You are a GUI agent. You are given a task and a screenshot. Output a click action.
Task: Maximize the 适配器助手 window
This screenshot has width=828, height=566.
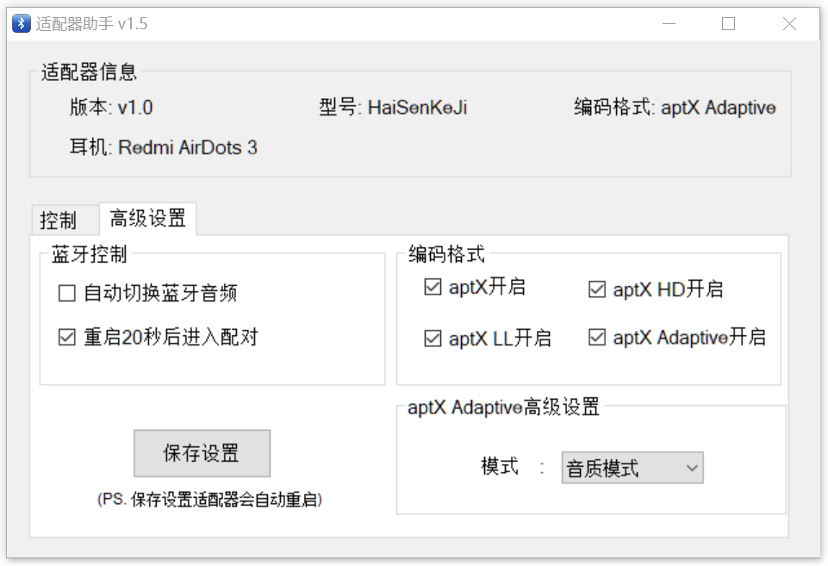pos(728,24)
